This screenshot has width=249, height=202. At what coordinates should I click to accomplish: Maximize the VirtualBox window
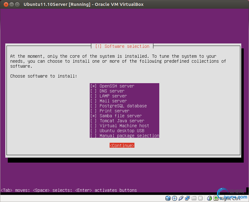(x=17, y=4)
